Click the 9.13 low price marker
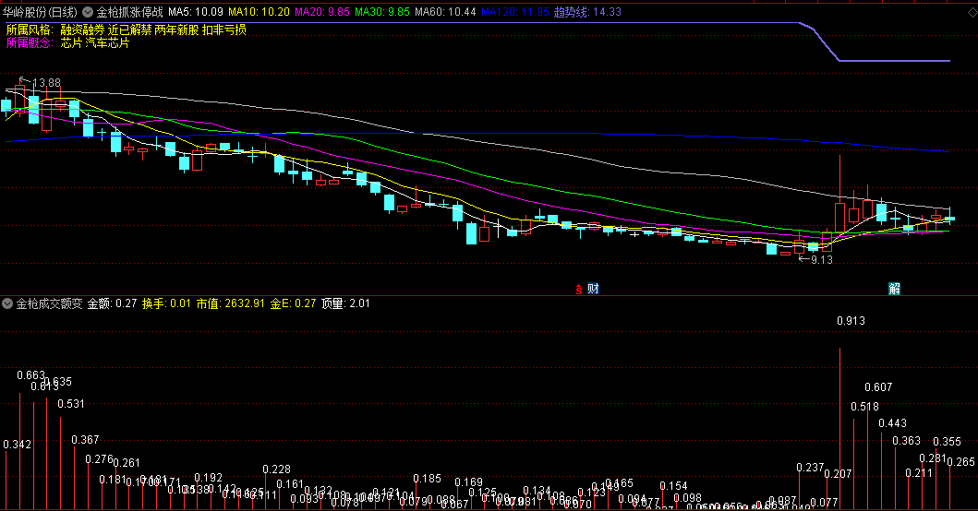The image size is (978, 511). (821, 260)
